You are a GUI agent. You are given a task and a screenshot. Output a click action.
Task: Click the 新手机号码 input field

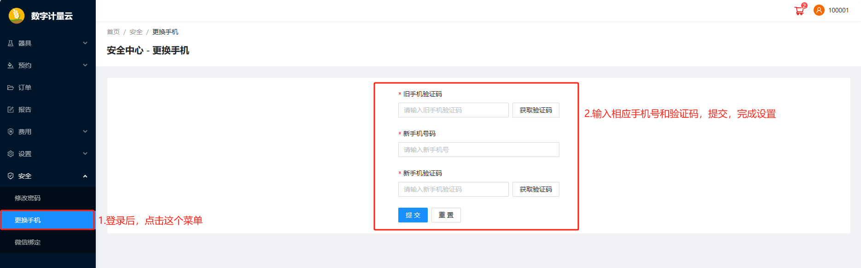click(478, 150)
